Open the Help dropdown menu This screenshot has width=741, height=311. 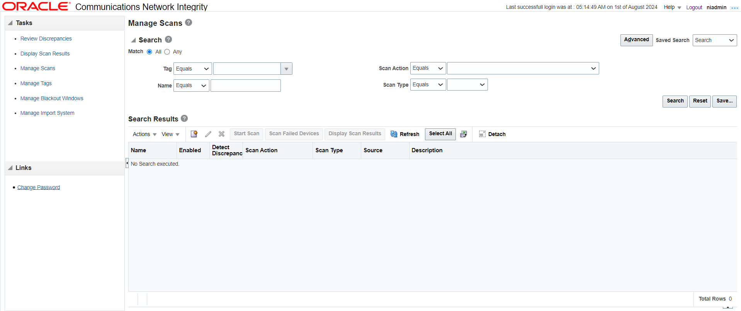[672, 7]
